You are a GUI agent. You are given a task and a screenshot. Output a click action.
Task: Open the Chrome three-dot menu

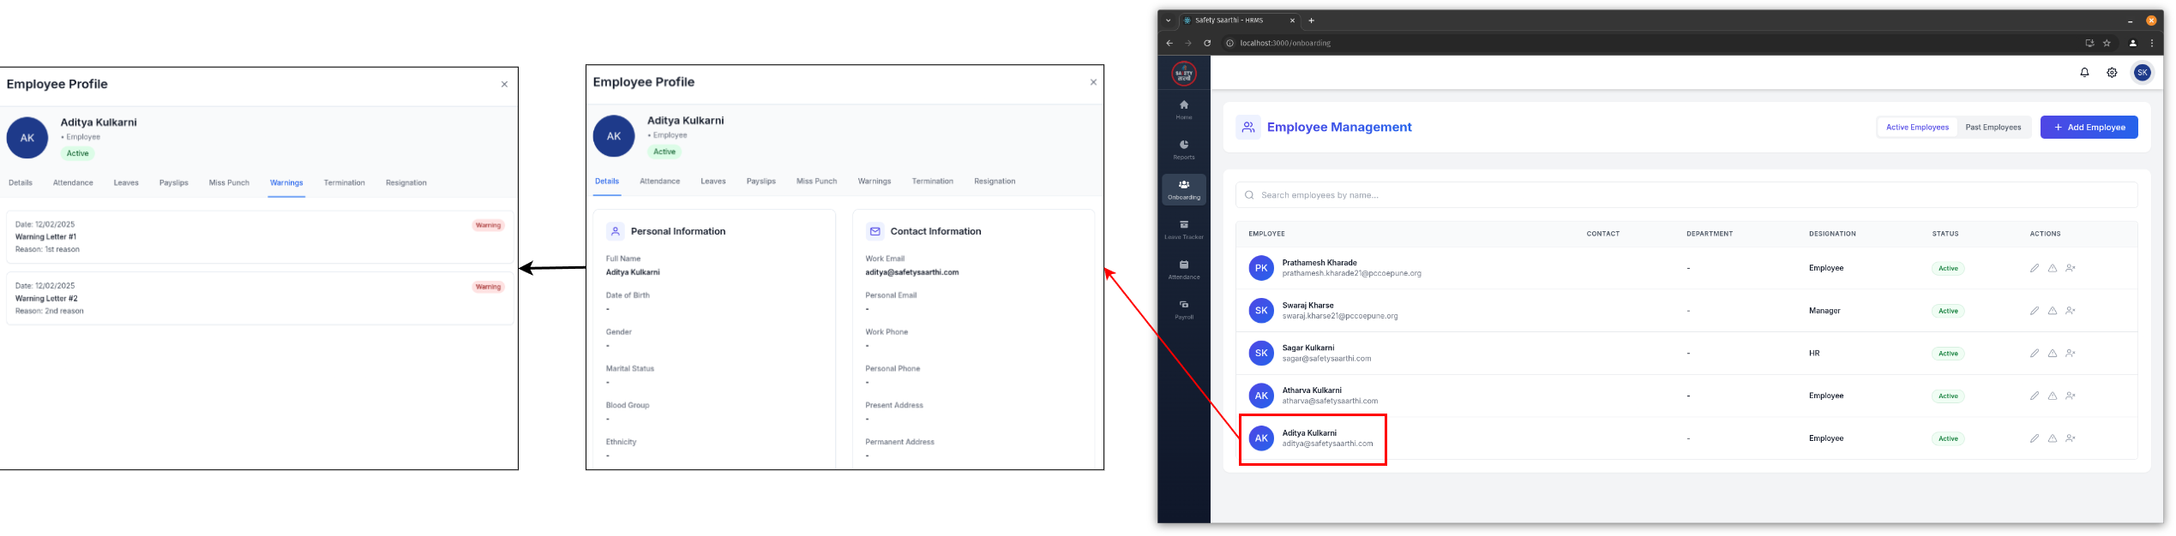point(2152,43)
